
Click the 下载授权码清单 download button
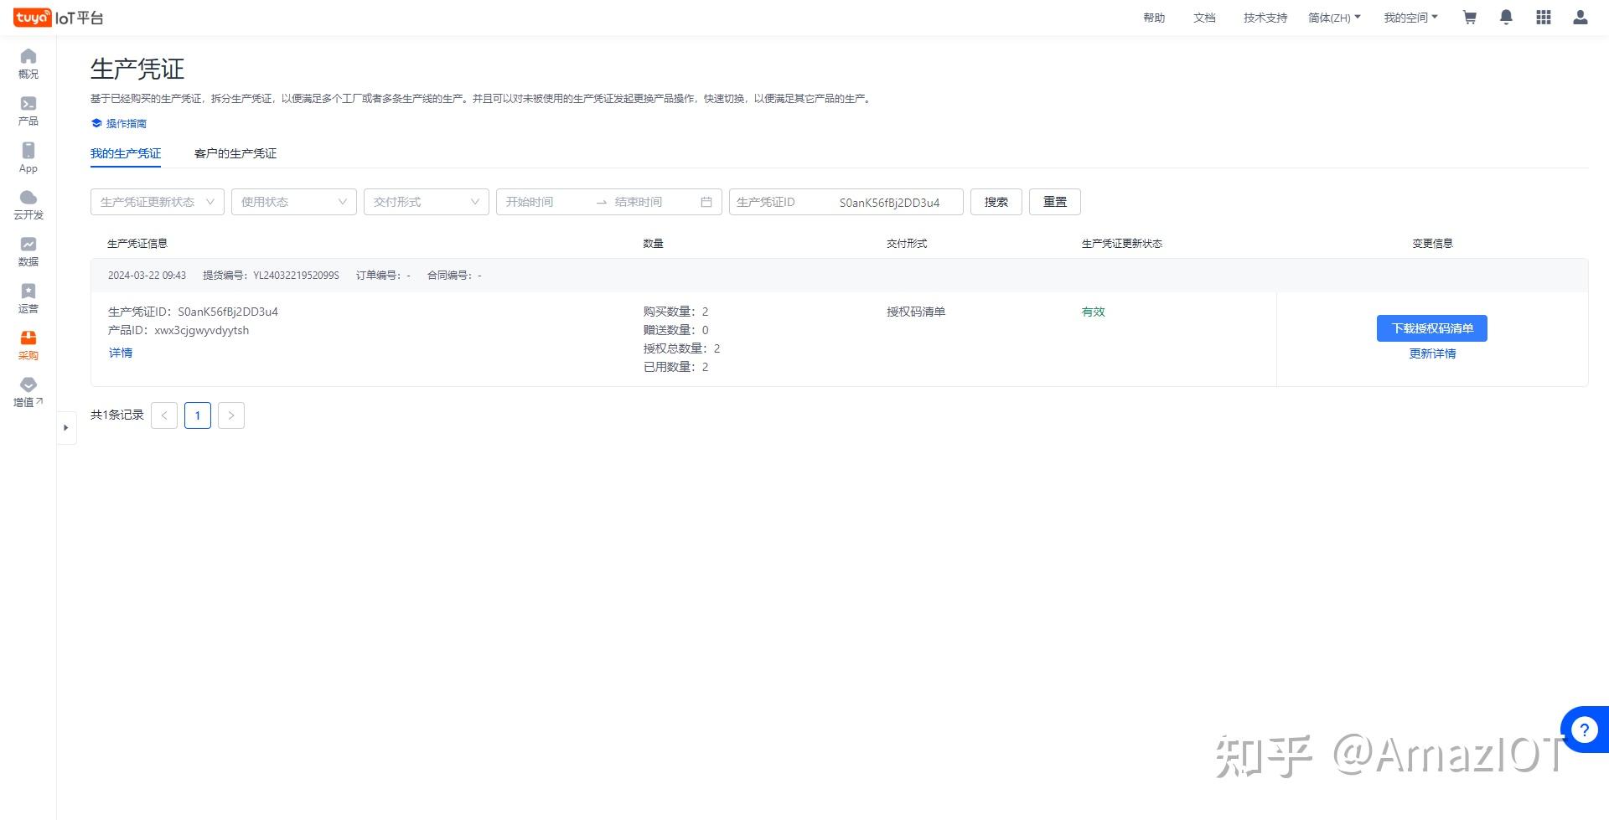tap(1431, 328)
